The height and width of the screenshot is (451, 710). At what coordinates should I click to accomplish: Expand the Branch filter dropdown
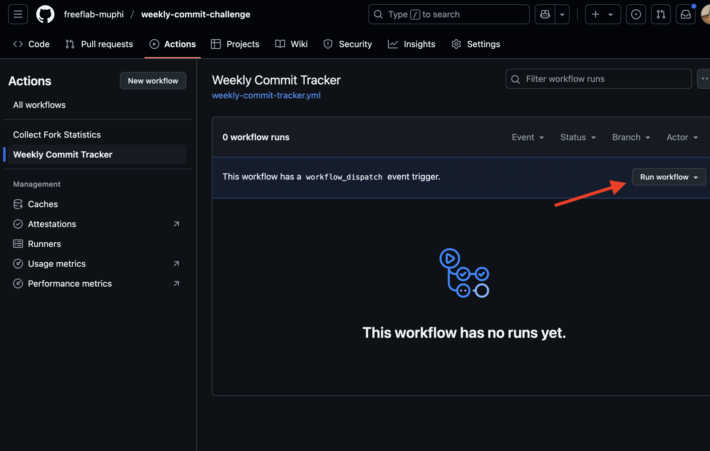pyautogui.click(x=631, y=137)
